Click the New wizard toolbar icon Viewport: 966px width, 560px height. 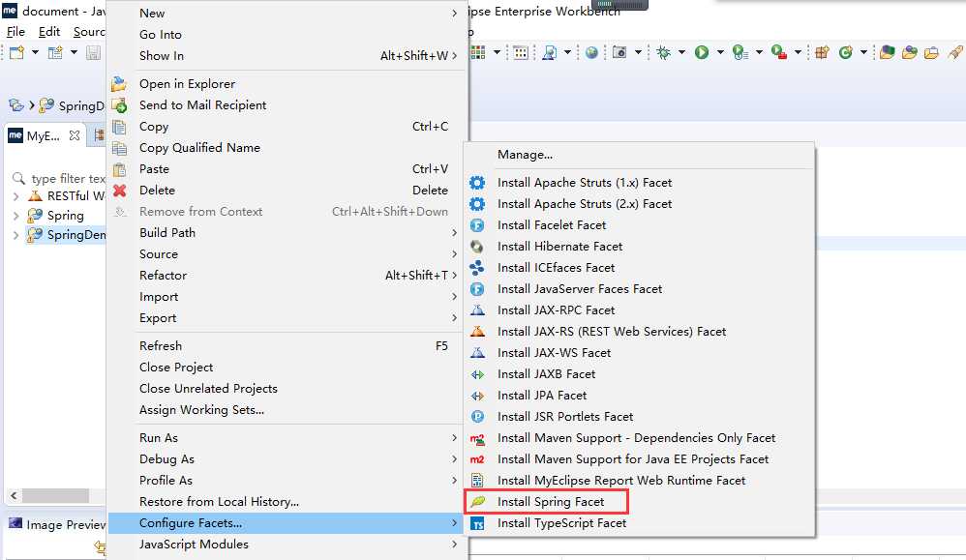point(16,53)
